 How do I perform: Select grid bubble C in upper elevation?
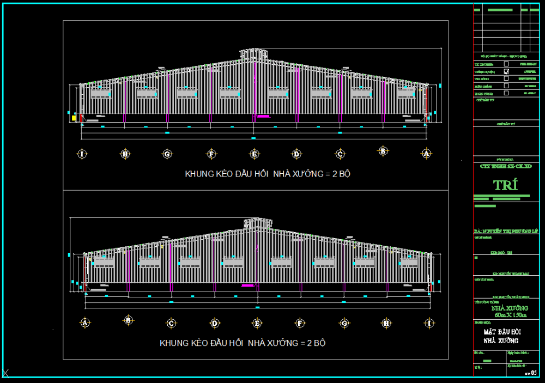pos(340,154)
